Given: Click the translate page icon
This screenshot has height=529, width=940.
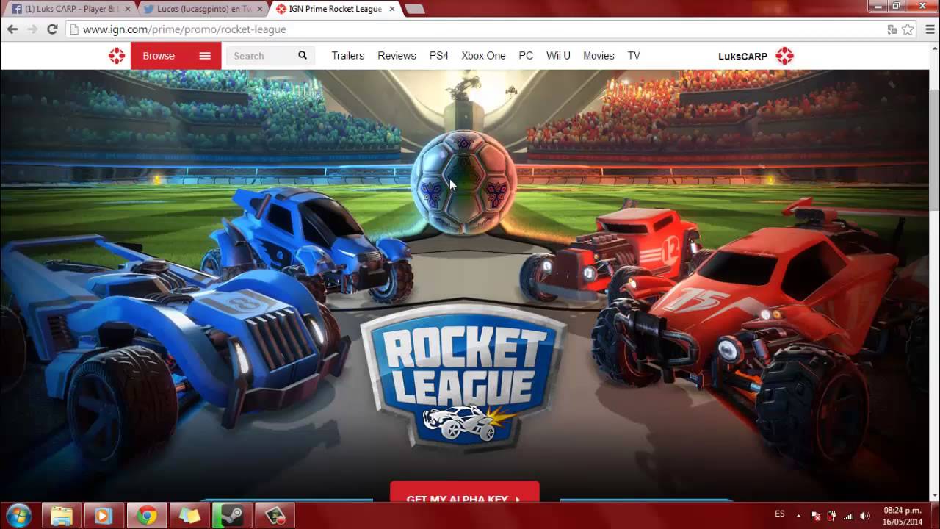Looking at the screenshot, I should point(892,29).
